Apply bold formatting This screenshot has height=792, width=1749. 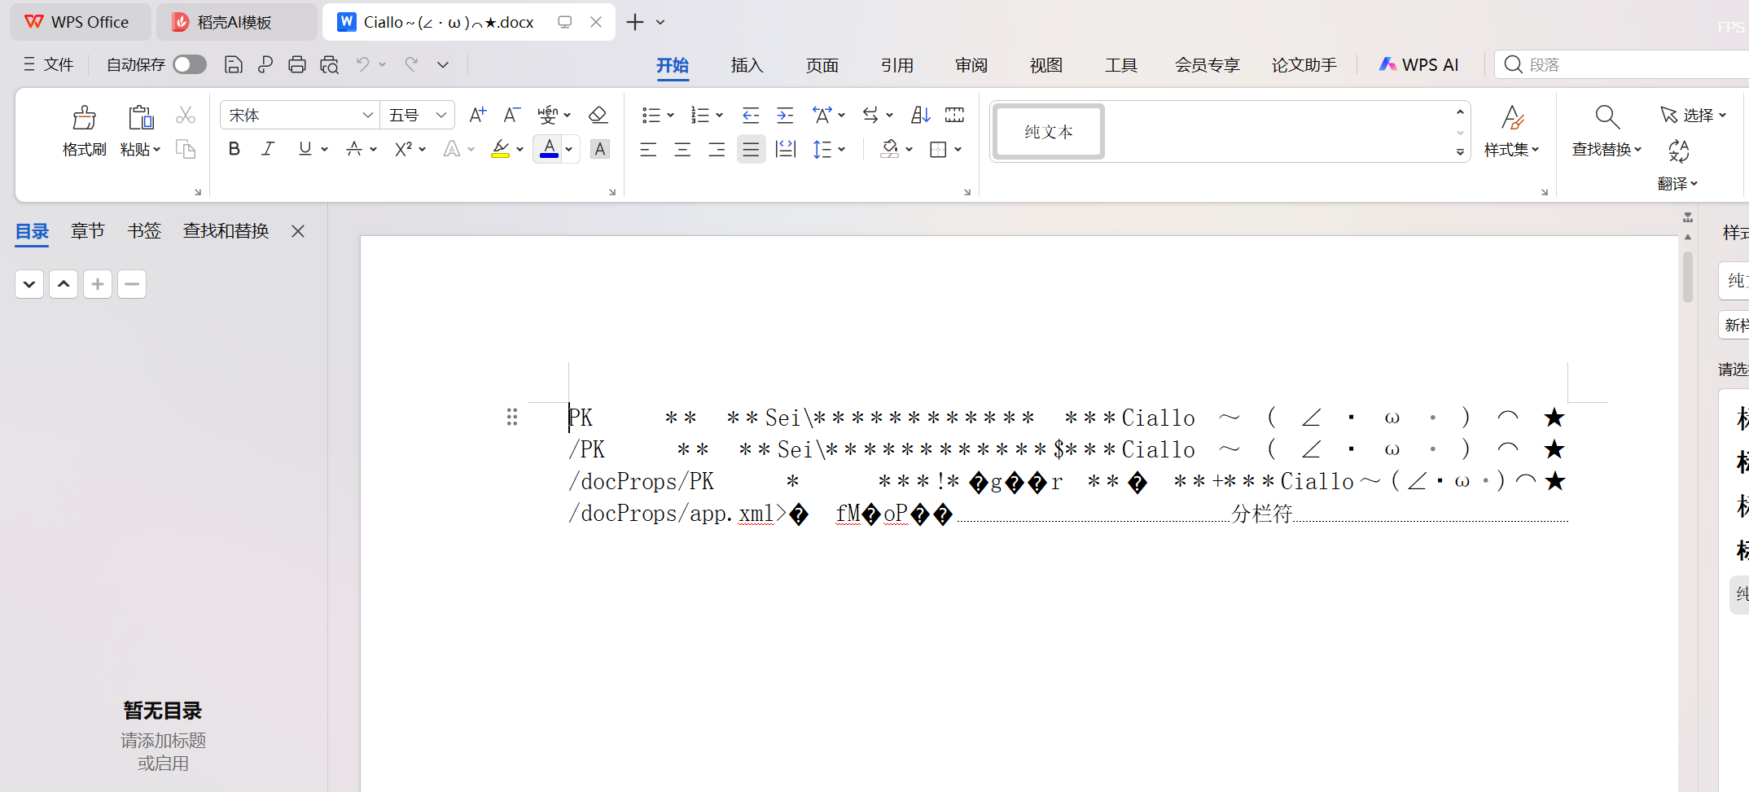[235, 149]
